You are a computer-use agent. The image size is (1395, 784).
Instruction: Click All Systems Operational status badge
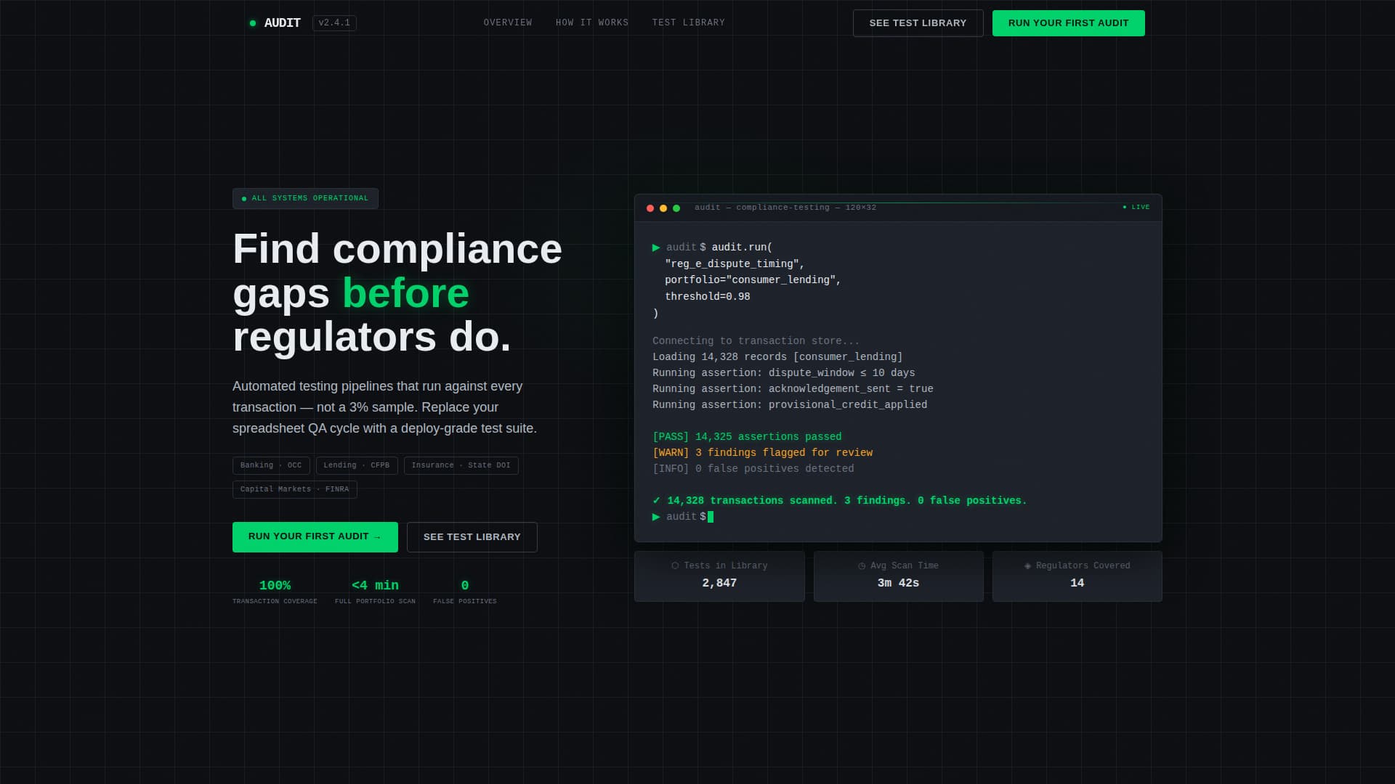point(305,198)
